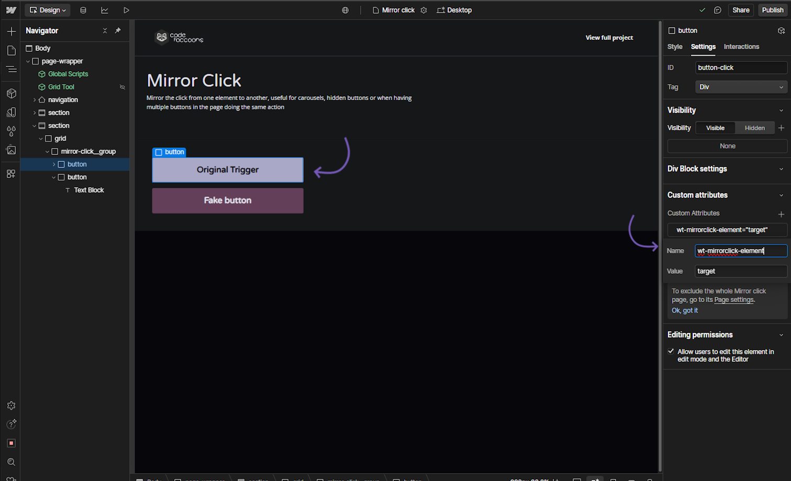Open the Mirror click page switcher
The height and width of the screenshot is (481, 791).
pyautogui.click(x=394, y=10)
